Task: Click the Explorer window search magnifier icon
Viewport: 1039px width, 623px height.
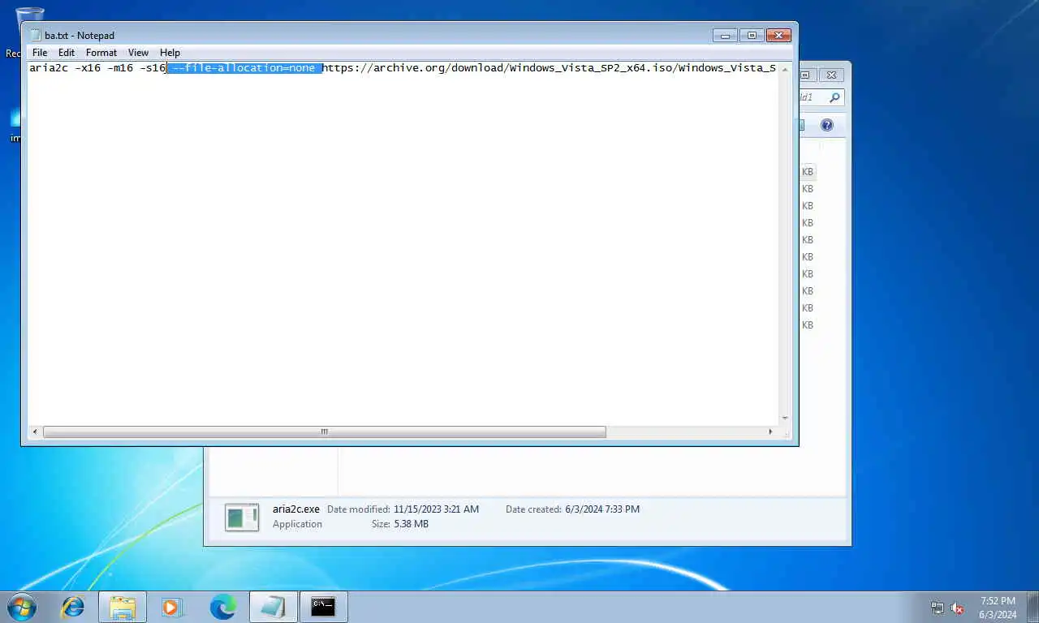Action: point(834,97)
